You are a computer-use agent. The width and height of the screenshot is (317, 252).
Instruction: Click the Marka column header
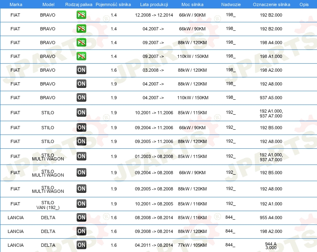16,4
